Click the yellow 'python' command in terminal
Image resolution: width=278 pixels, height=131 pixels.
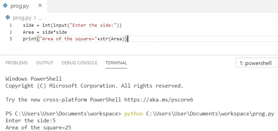(x=134, y=114)
